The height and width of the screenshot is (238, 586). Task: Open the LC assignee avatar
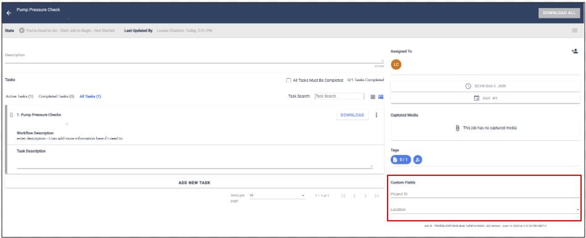click(x=396, y=65)
